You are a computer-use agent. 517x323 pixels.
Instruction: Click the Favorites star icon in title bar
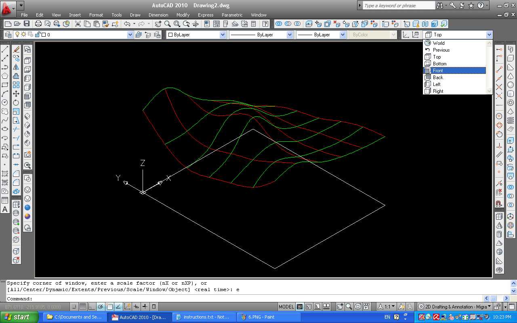(x=471, y=6)
